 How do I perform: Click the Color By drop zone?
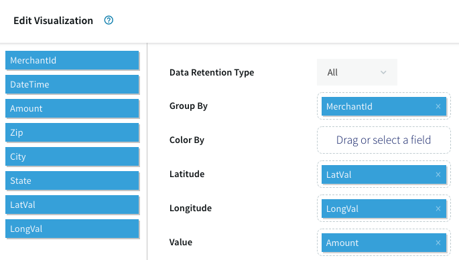tap(384, 140)
